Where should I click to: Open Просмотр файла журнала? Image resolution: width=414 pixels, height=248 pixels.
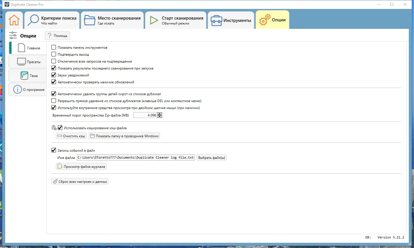pyautogui.click(x=81, y=166)
